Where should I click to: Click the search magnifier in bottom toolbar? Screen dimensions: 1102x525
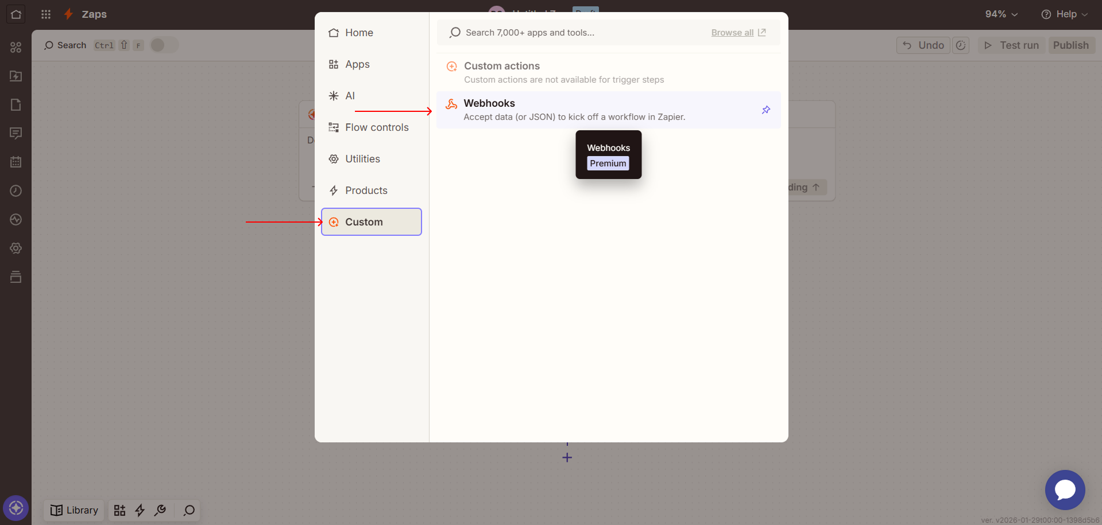point(189,510)
